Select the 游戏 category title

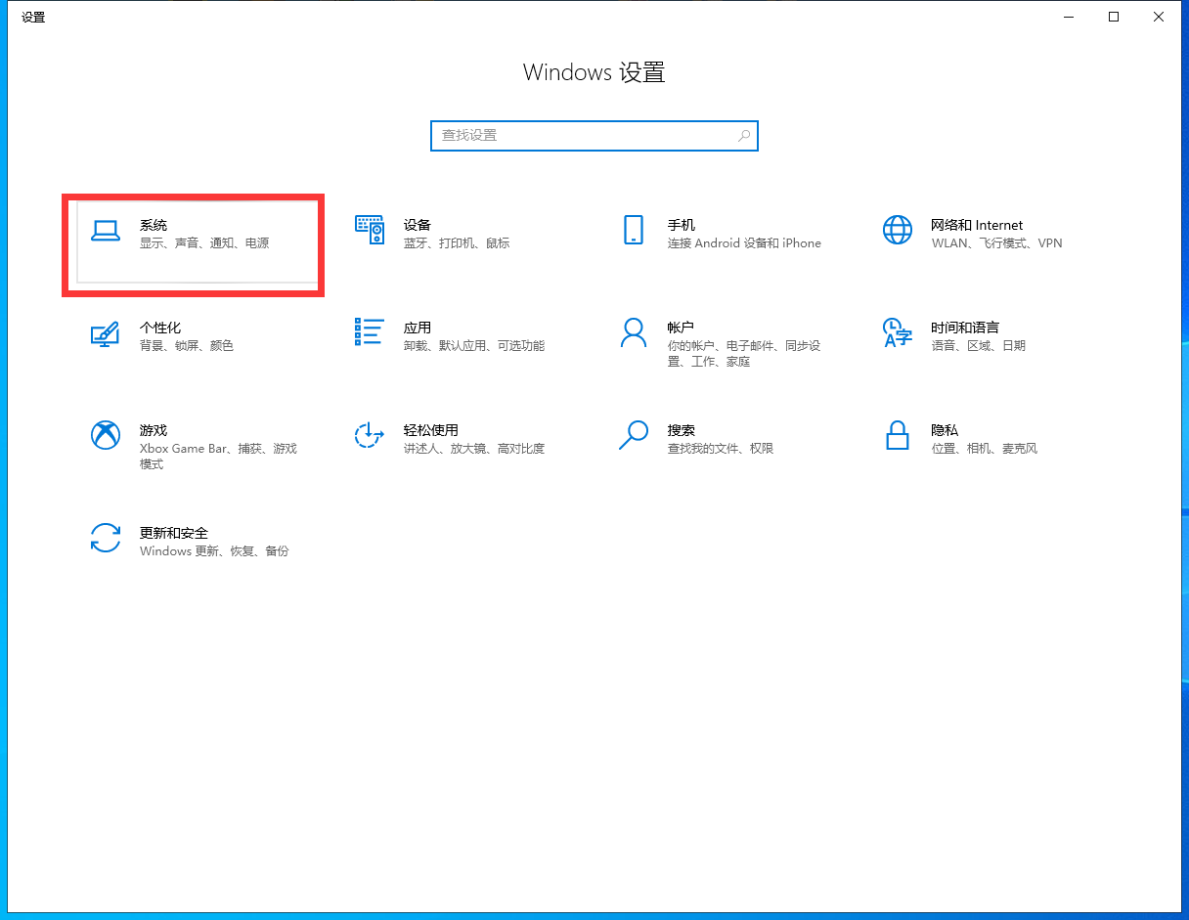154,430
